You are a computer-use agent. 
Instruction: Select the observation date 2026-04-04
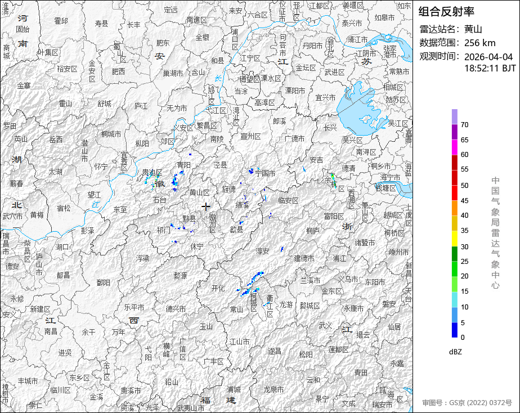pos(488,57)
